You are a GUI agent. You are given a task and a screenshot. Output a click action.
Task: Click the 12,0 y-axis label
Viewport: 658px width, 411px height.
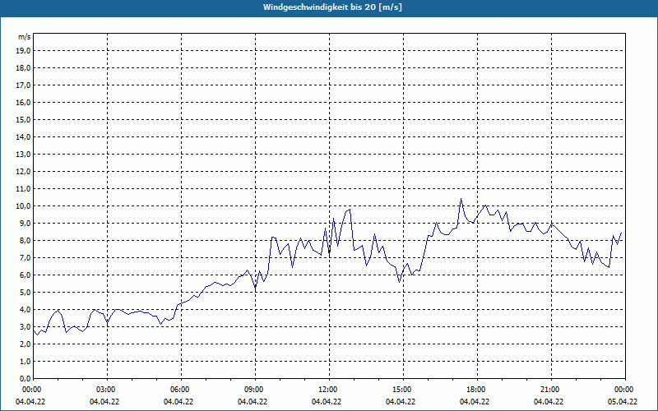(23, 172)
